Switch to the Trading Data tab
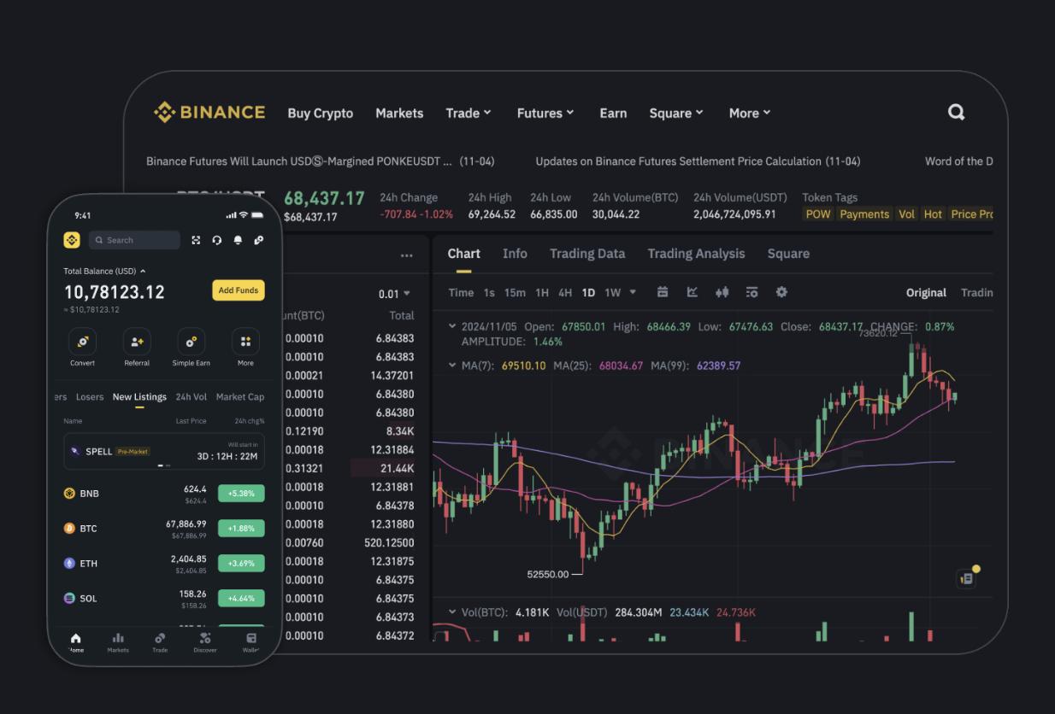The image size is (1055, 714). click(x=586, y=254)
